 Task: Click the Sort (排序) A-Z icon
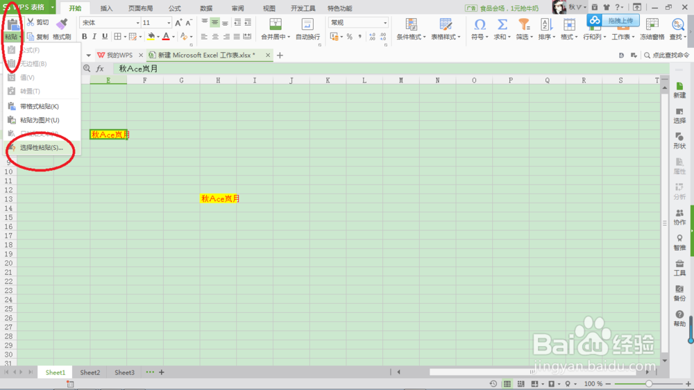coord(545,24)
